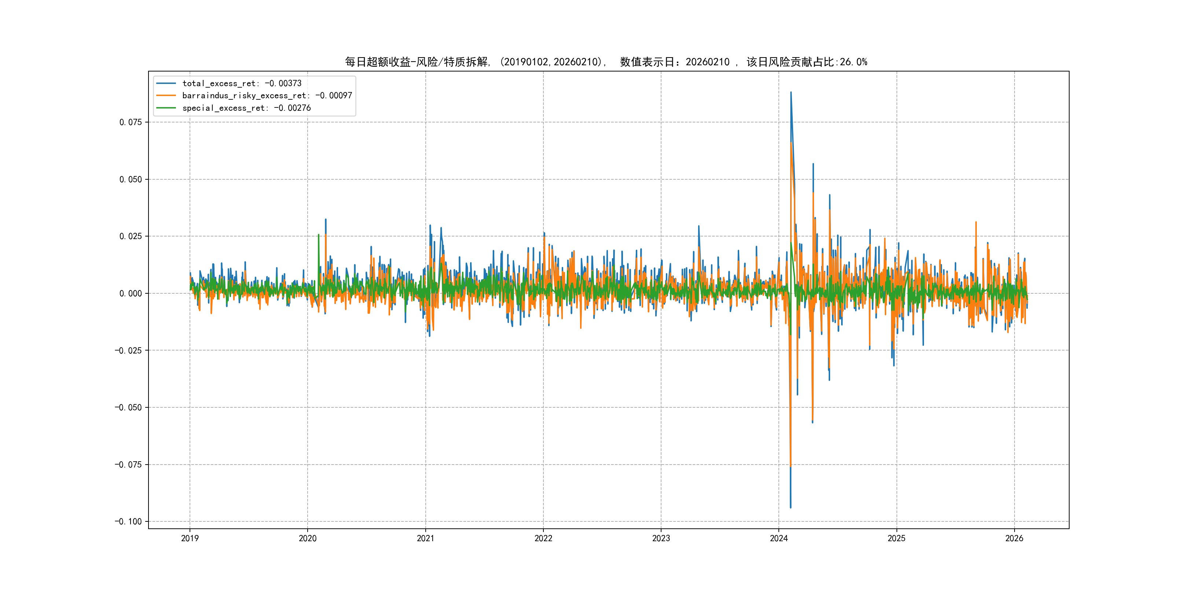Click the 2022 x-axis tick label
The image size is (1188, 594).
[543, 538]
